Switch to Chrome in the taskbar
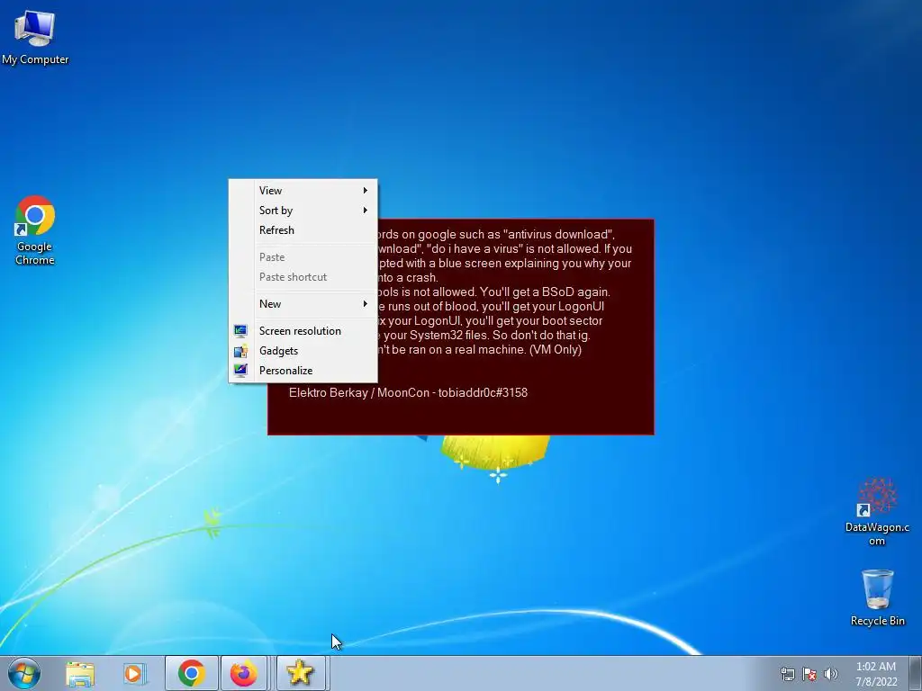This screenshot has height=691, width=922. pyautogui.click(x=192, y=673)
